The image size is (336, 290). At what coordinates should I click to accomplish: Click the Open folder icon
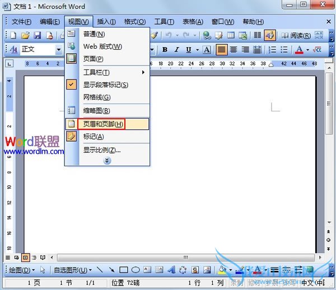(x=25, y=35)
